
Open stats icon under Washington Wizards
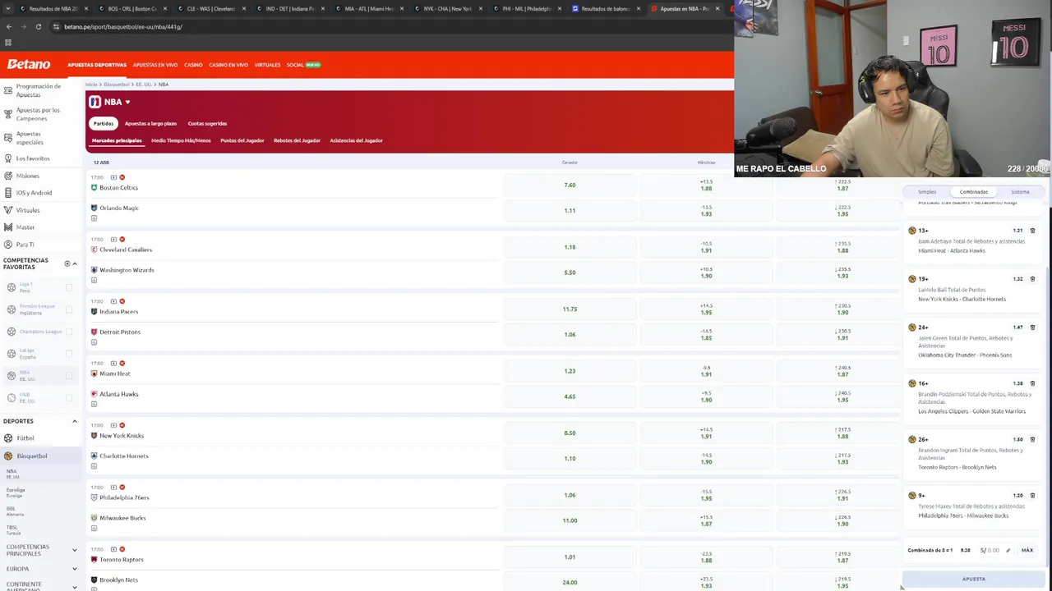point(94,280)
